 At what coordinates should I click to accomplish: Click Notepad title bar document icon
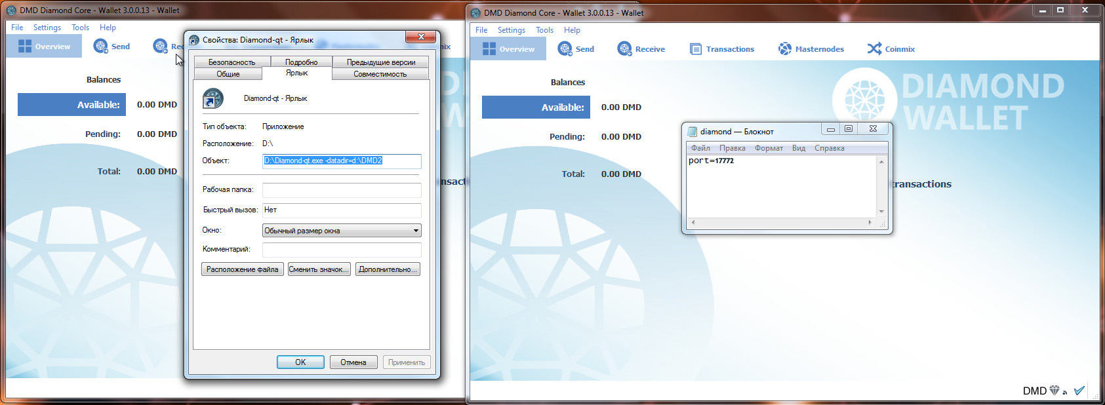(x=692, y=131)
